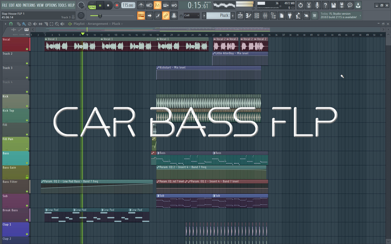Viewport: 391px width, 244px height.
Task: Toggle the Bass Gain track lock
Action: (27, 177)
